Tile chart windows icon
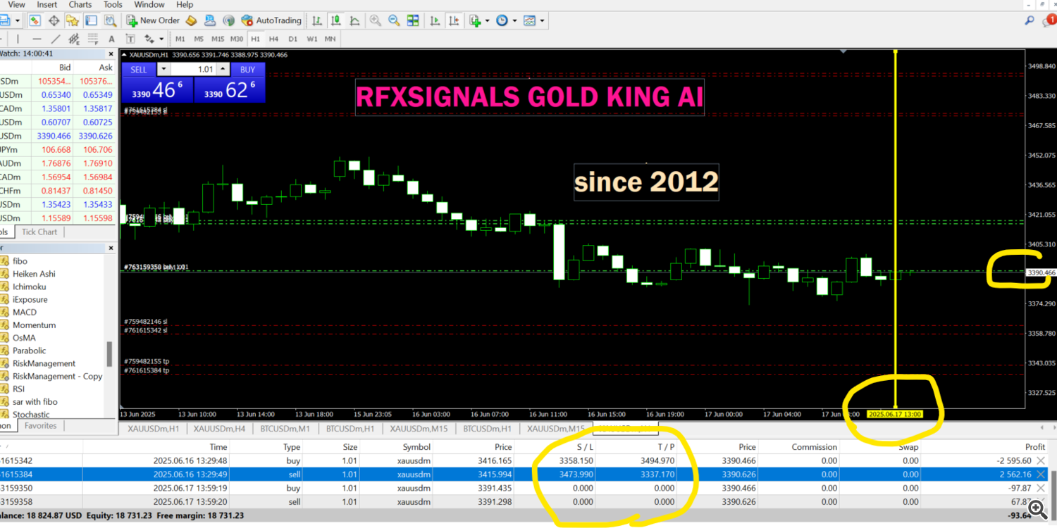Image resolution: width=1057 pixels, height=528 pixels. (x=413, y=20)
